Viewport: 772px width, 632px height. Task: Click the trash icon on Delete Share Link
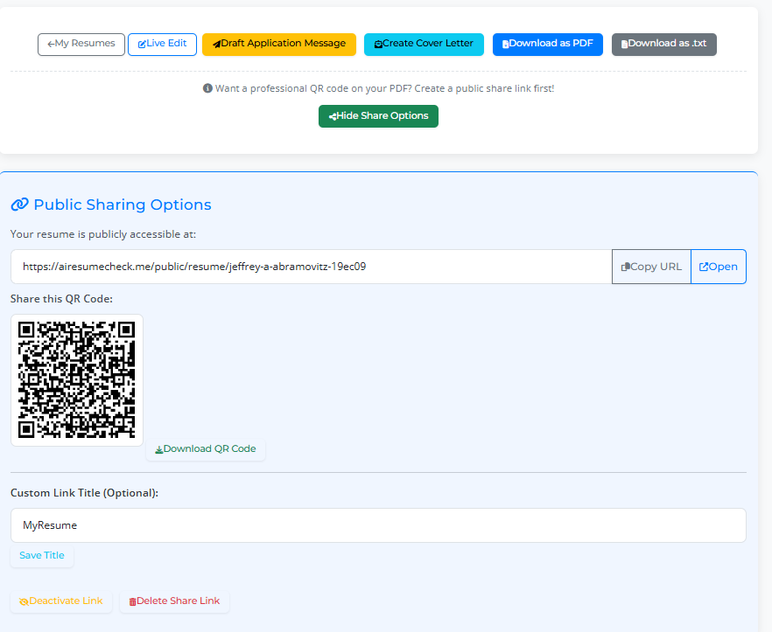[132, 601]
